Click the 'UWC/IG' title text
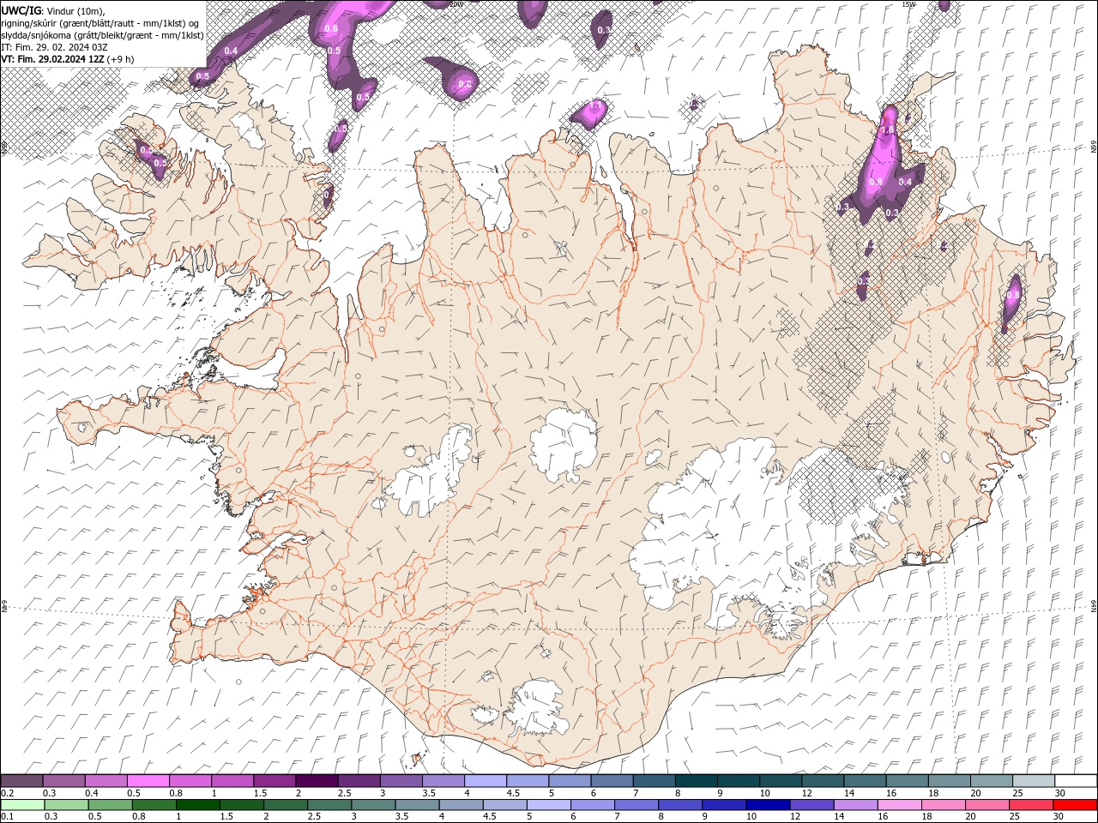Screen dimensions: 1098x823 tap(20, 10)
